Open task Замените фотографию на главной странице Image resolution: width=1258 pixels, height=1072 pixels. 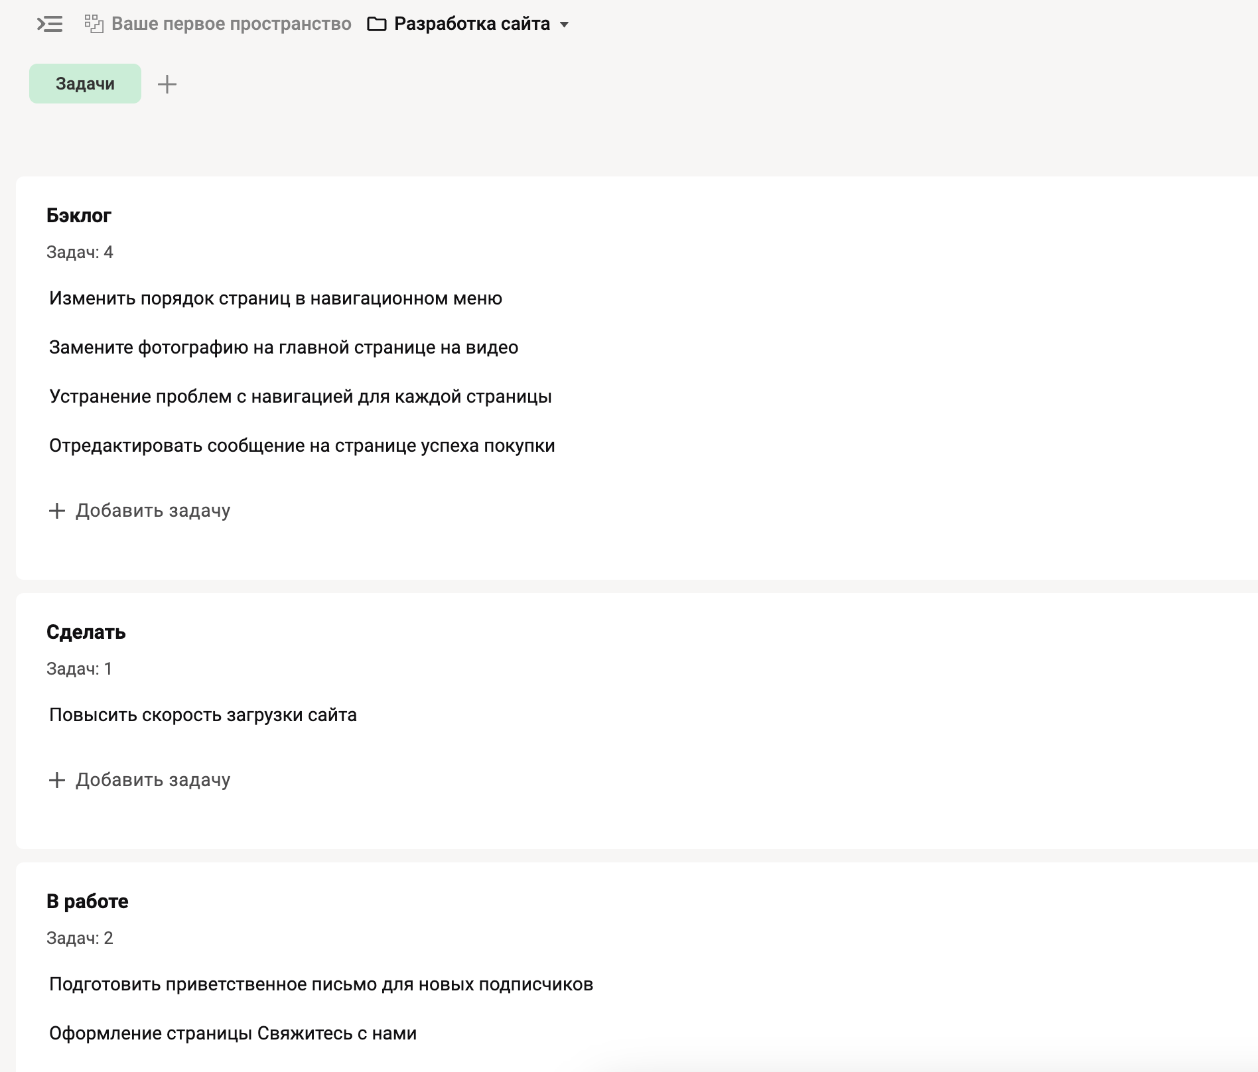pyautogui.click(x=283, y=348)
